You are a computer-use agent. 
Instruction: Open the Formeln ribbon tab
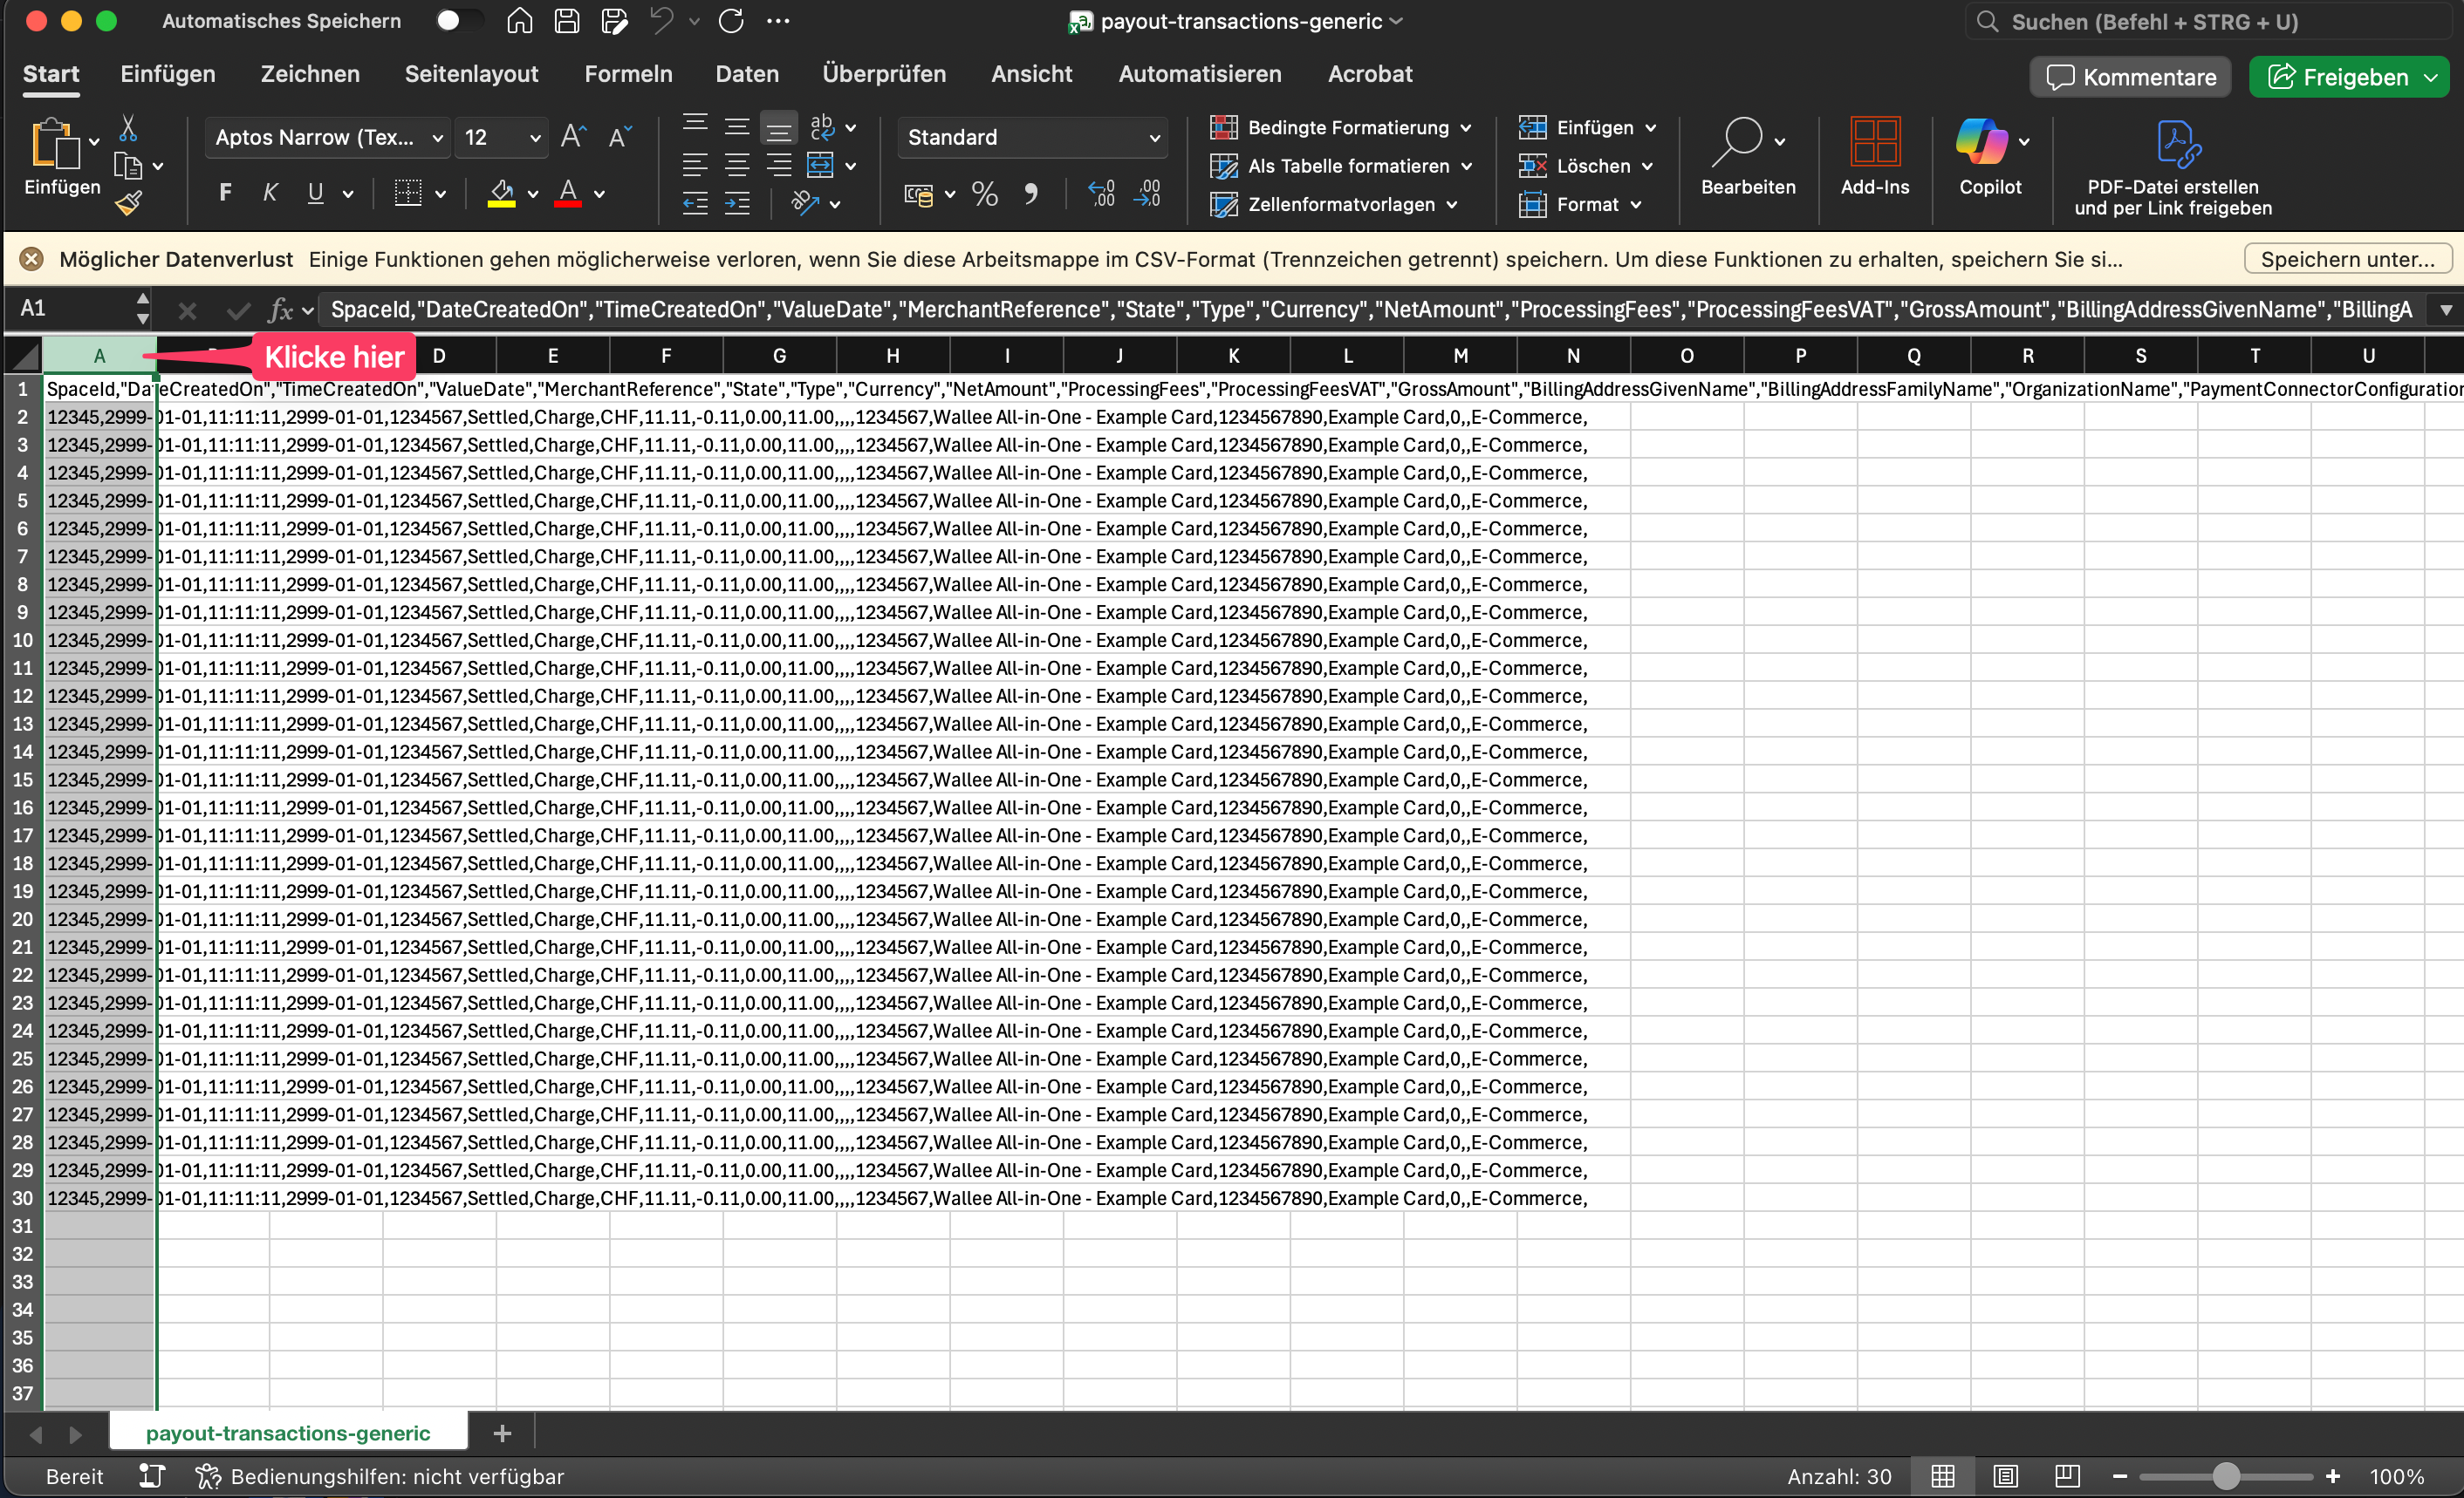coord(628,74)
